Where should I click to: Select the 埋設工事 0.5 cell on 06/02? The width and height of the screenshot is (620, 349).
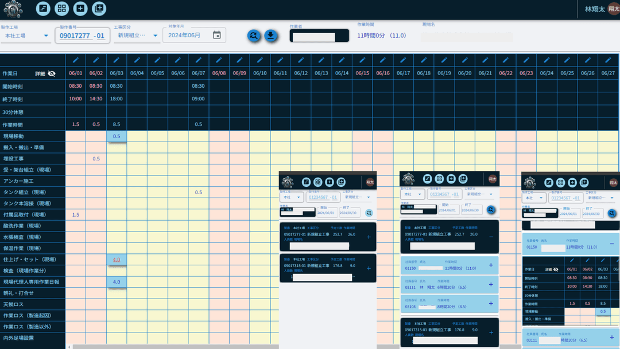[96, 159]
